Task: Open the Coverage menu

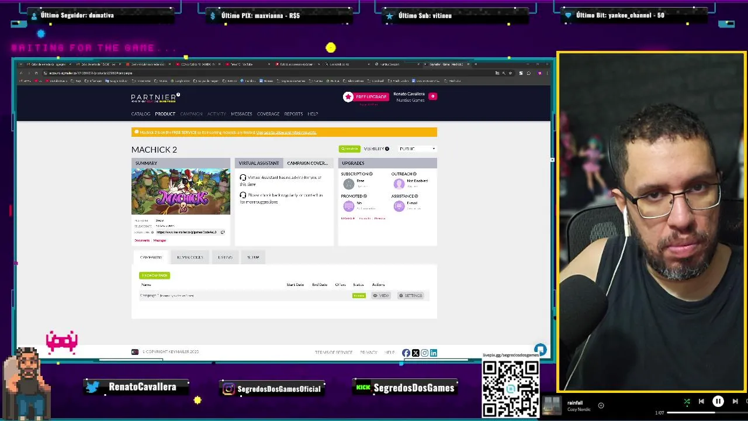Action: click(x=268, y=114)
